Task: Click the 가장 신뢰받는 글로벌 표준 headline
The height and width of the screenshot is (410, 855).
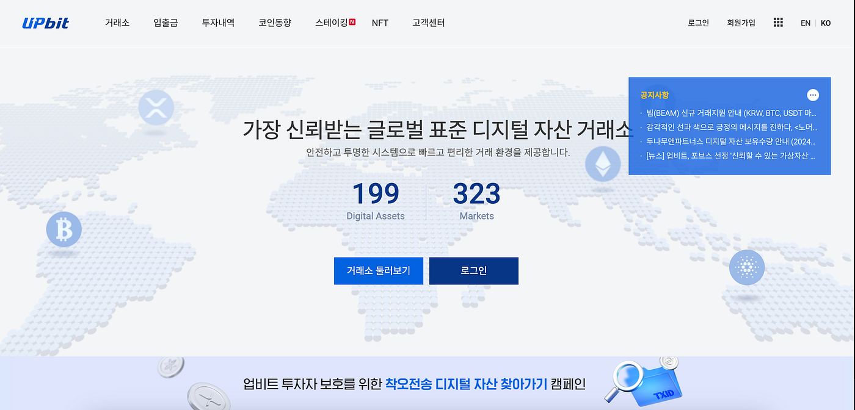Action: coord(438,130)
